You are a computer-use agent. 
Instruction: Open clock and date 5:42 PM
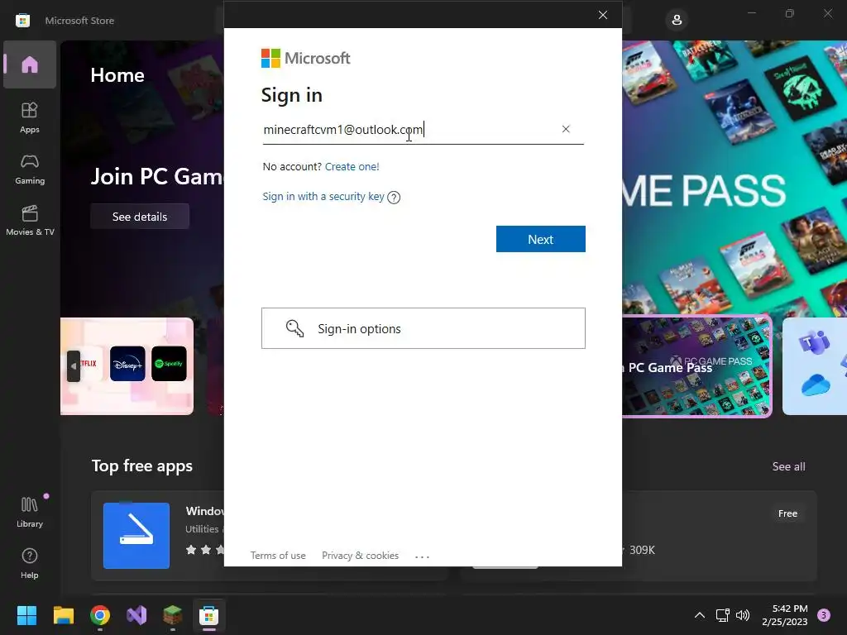785,615
